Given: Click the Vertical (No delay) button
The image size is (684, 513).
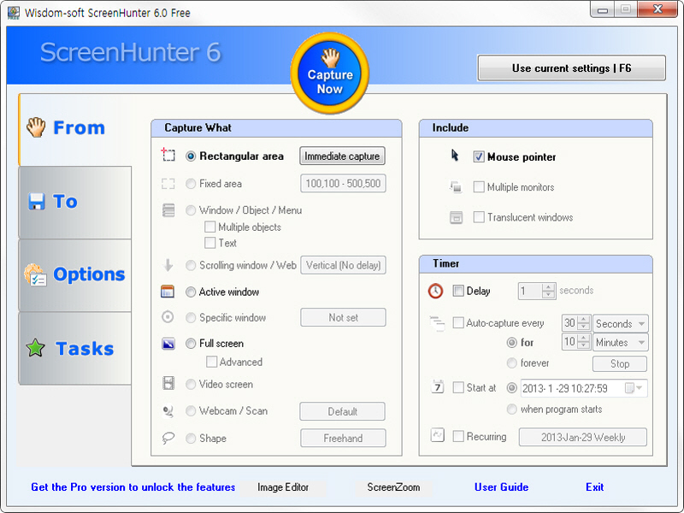Looking at the screenshot, I should click(x=343, y=265).
